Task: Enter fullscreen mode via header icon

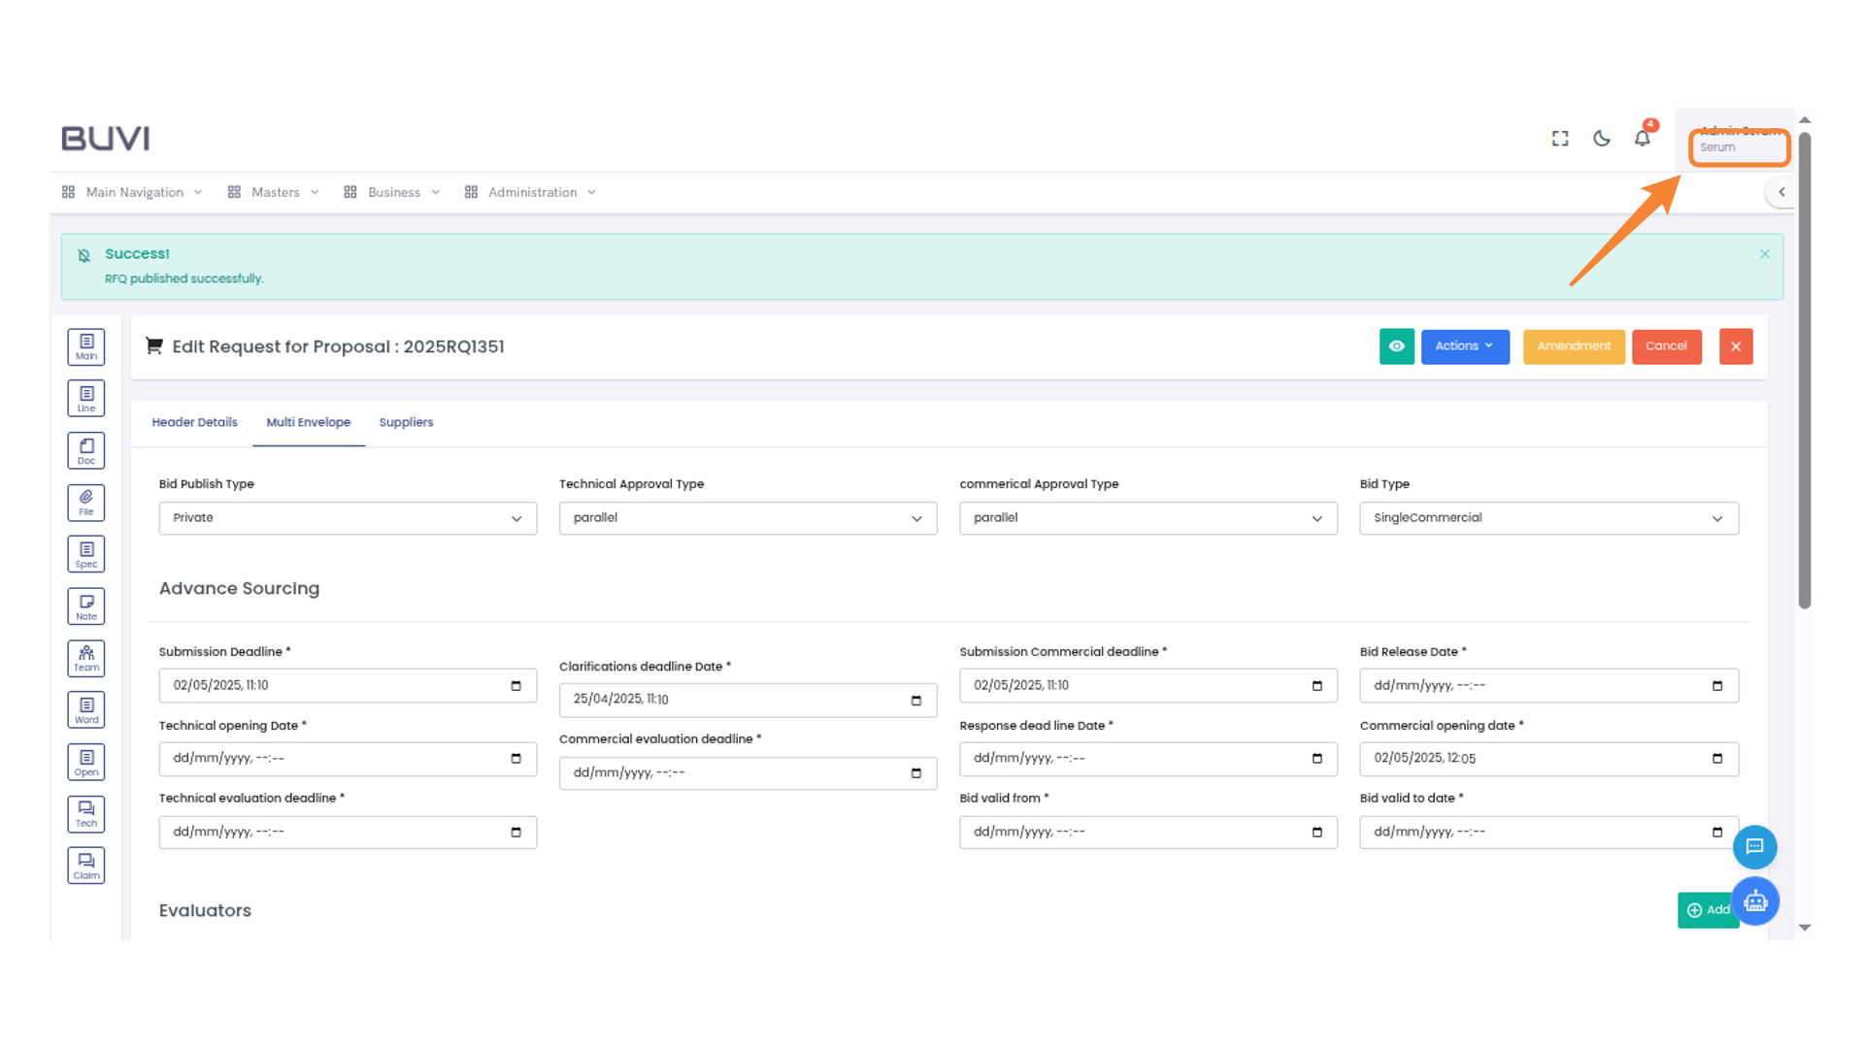Action: click(1560, 139)
